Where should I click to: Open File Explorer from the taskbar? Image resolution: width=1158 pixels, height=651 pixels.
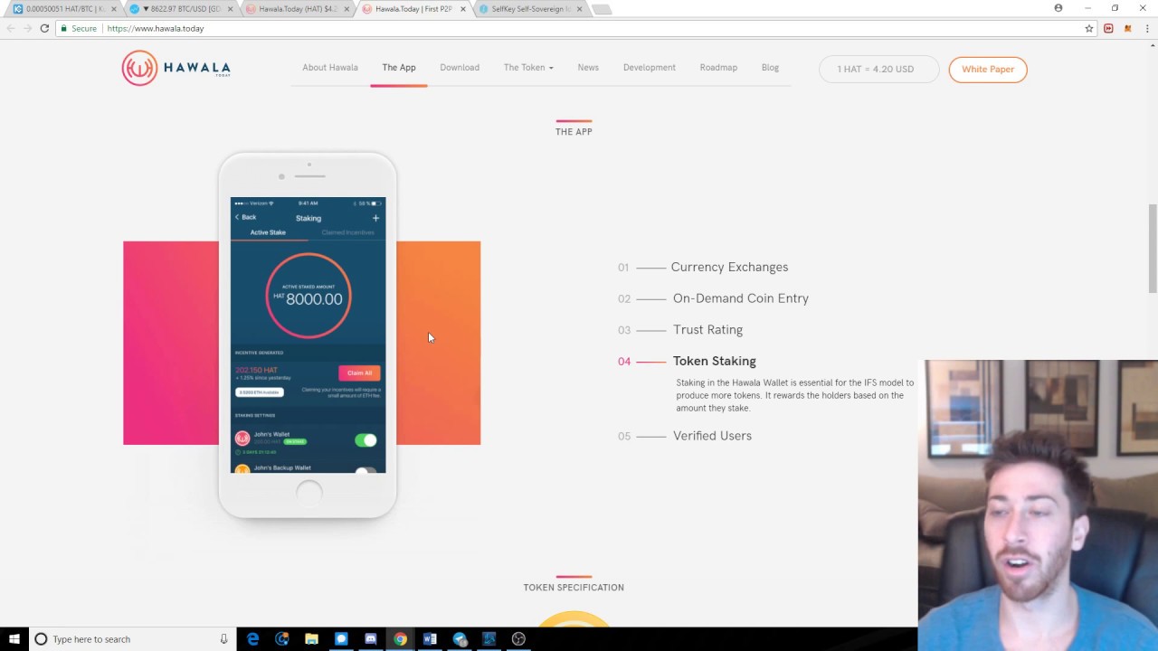[311, 639]
